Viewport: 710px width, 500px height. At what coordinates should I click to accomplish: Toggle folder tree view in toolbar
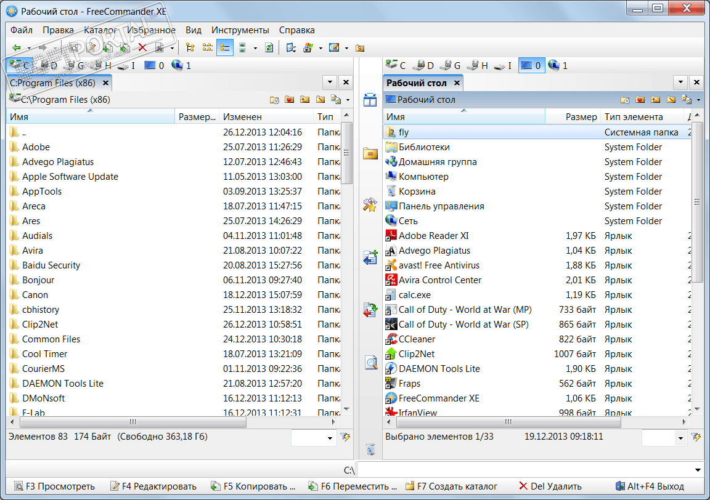pos(190,47)
